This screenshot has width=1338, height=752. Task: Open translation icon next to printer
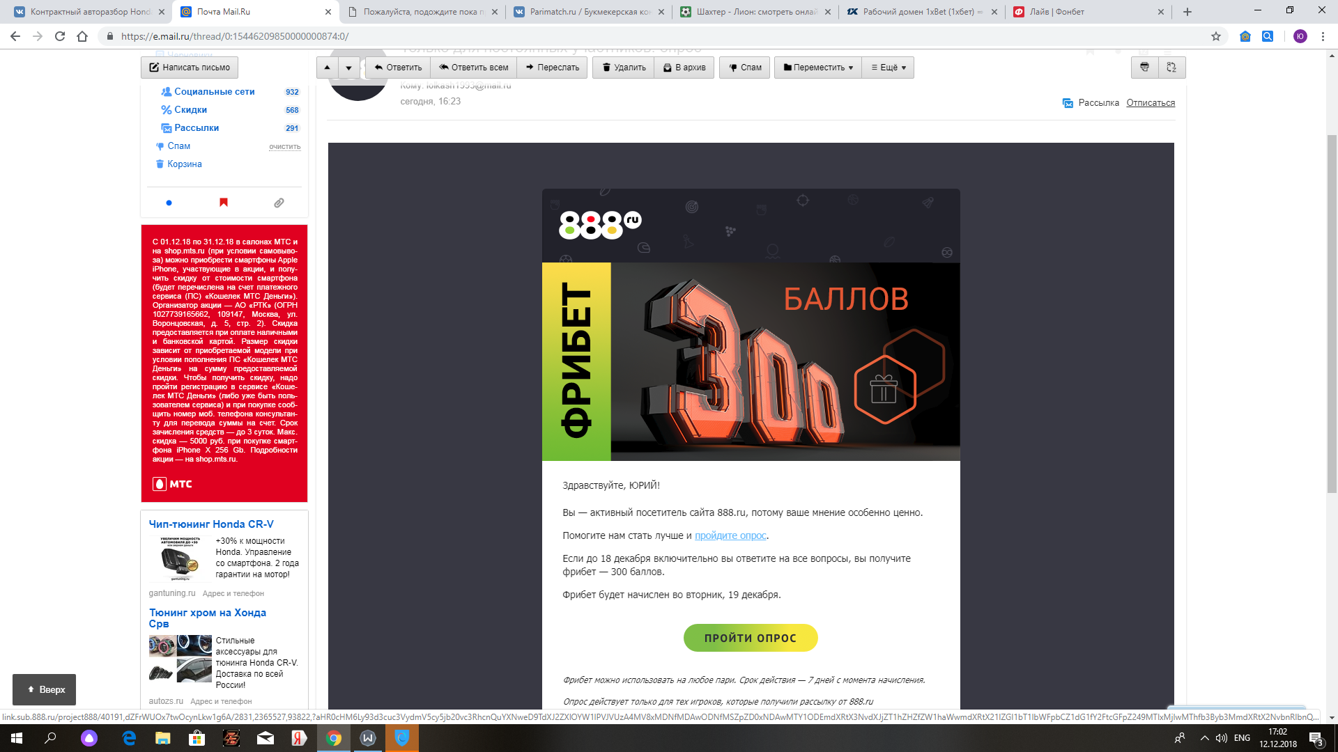pyautogui.click(x=1173, y=68)
